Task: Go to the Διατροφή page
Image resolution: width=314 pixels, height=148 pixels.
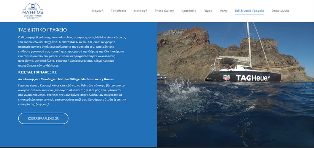Action: (140, 11)
